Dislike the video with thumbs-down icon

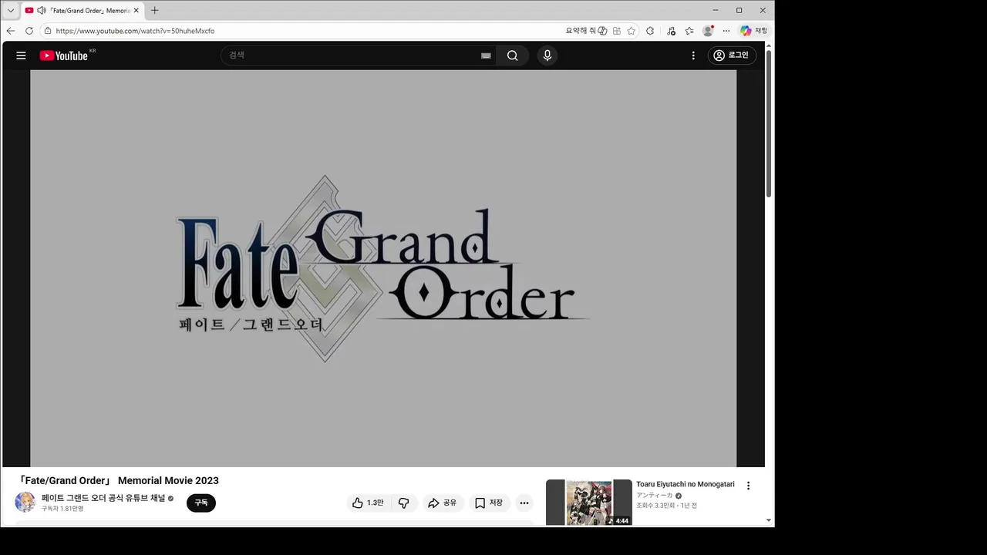tap(403, 503)
